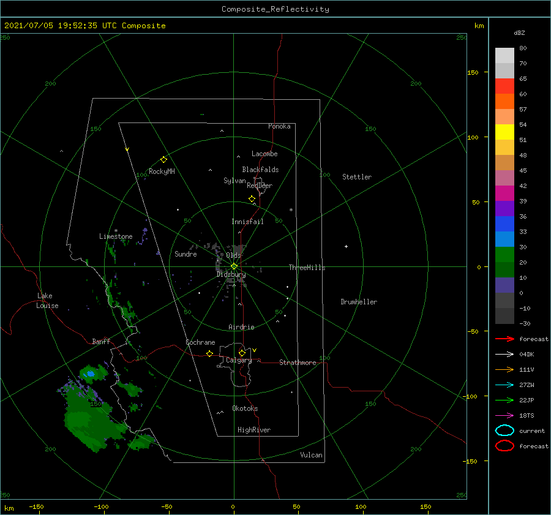
Task: Click the dBZ heading above color scale
Action: coord(519,33)
